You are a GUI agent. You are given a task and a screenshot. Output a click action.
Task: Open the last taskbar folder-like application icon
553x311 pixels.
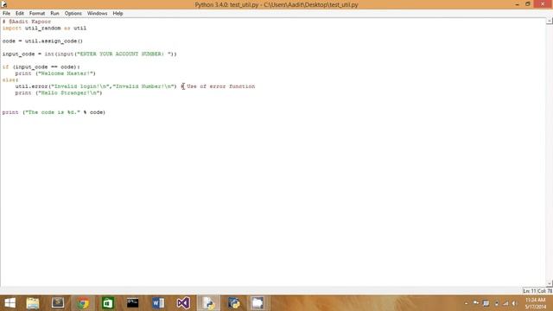[x=257, y=303]
